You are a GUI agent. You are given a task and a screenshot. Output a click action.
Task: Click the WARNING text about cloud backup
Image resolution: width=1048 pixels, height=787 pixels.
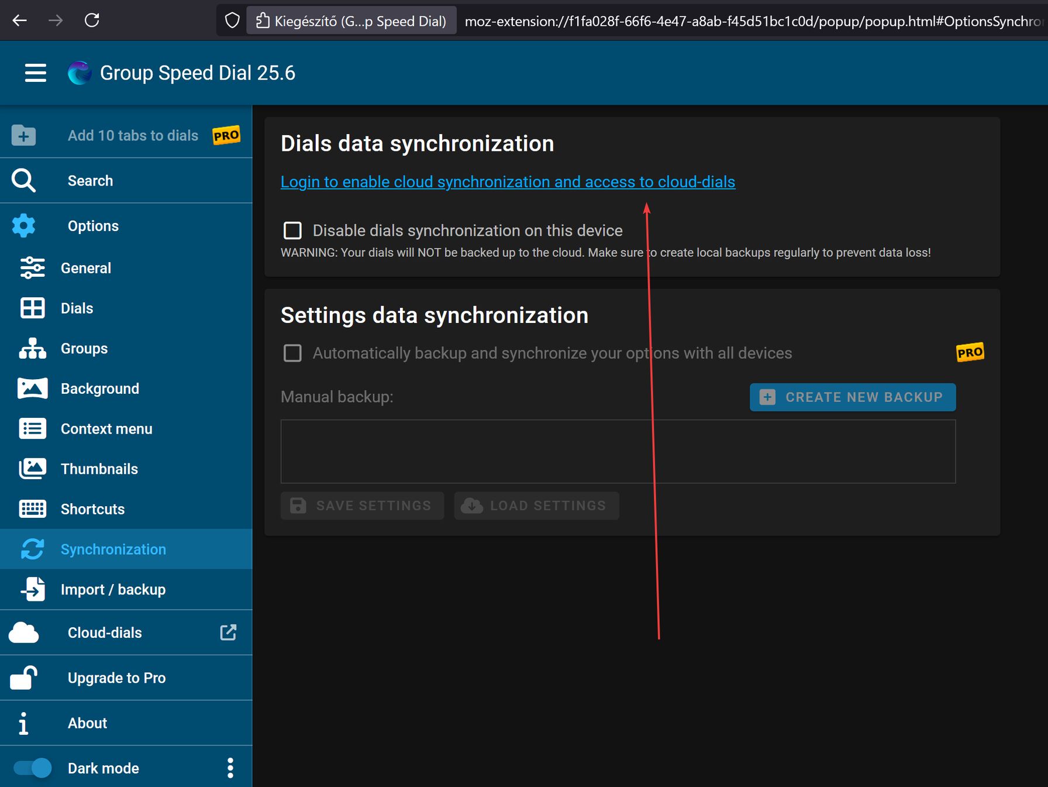click(x=606, y=253)
